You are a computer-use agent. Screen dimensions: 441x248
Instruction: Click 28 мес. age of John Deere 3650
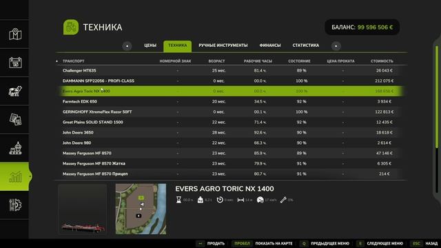(218, 132)
